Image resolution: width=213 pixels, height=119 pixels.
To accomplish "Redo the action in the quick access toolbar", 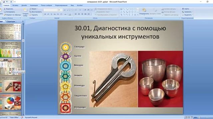I will (x=11, y=2).
